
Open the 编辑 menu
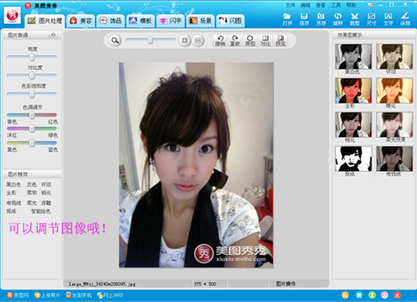305,5
